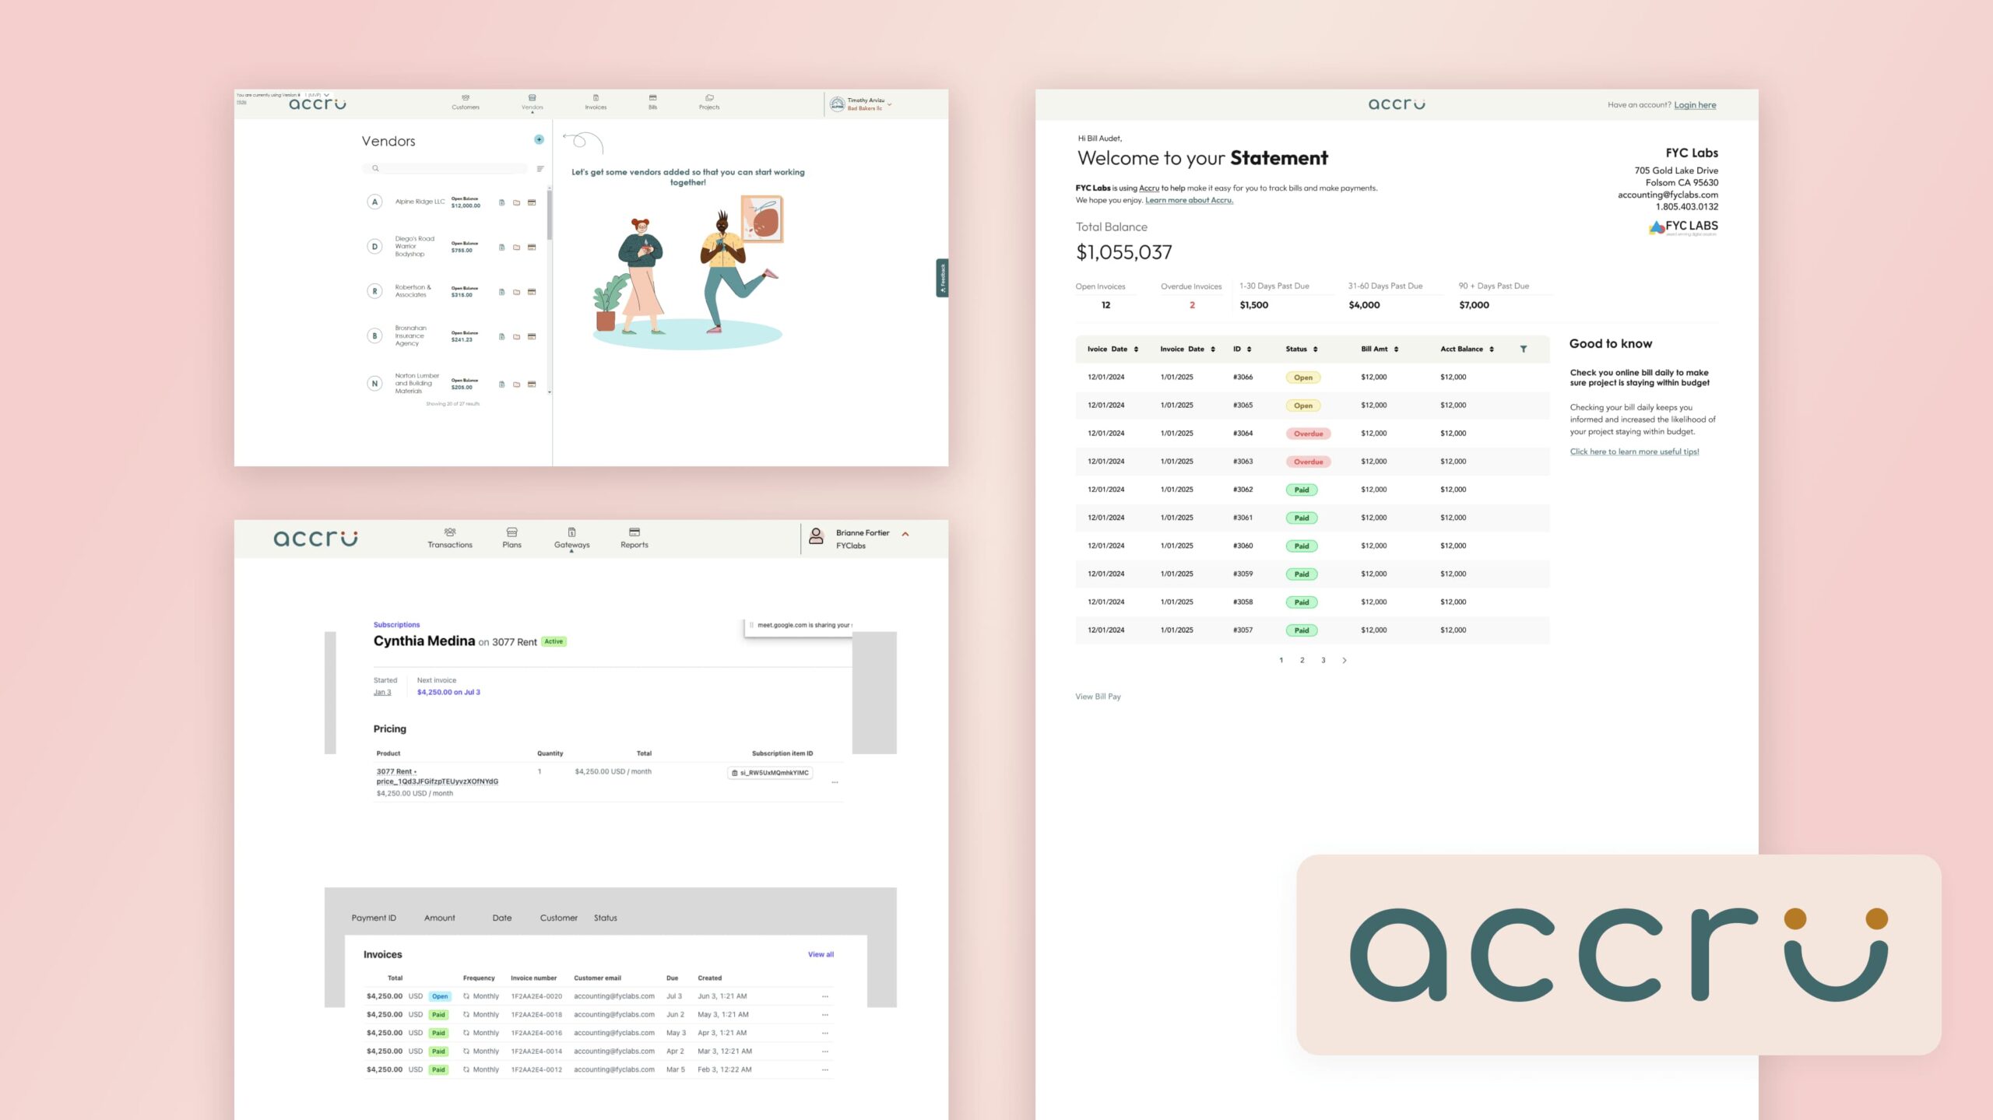Sort statement table by "Ivoice Date" column
The height and width of the screenshot is (1120, 1993).
click(1113, 349)
